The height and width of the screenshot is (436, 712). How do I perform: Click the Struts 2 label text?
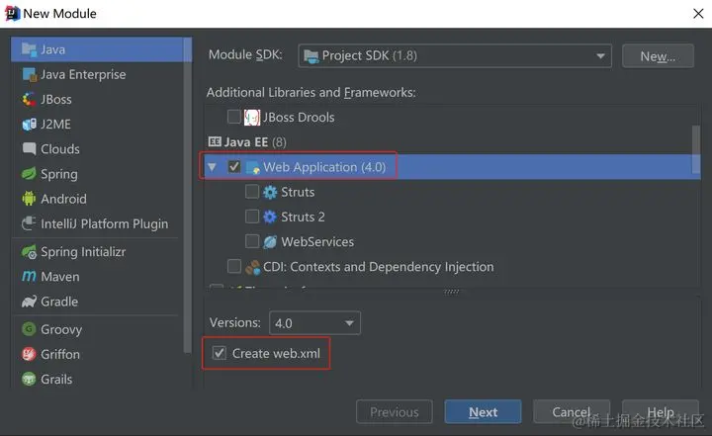[303, 217]
